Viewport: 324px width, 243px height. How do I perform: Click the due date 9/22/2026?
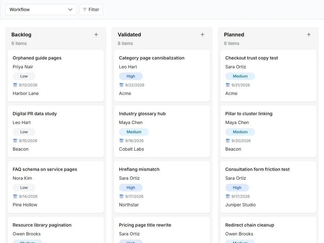135,85
